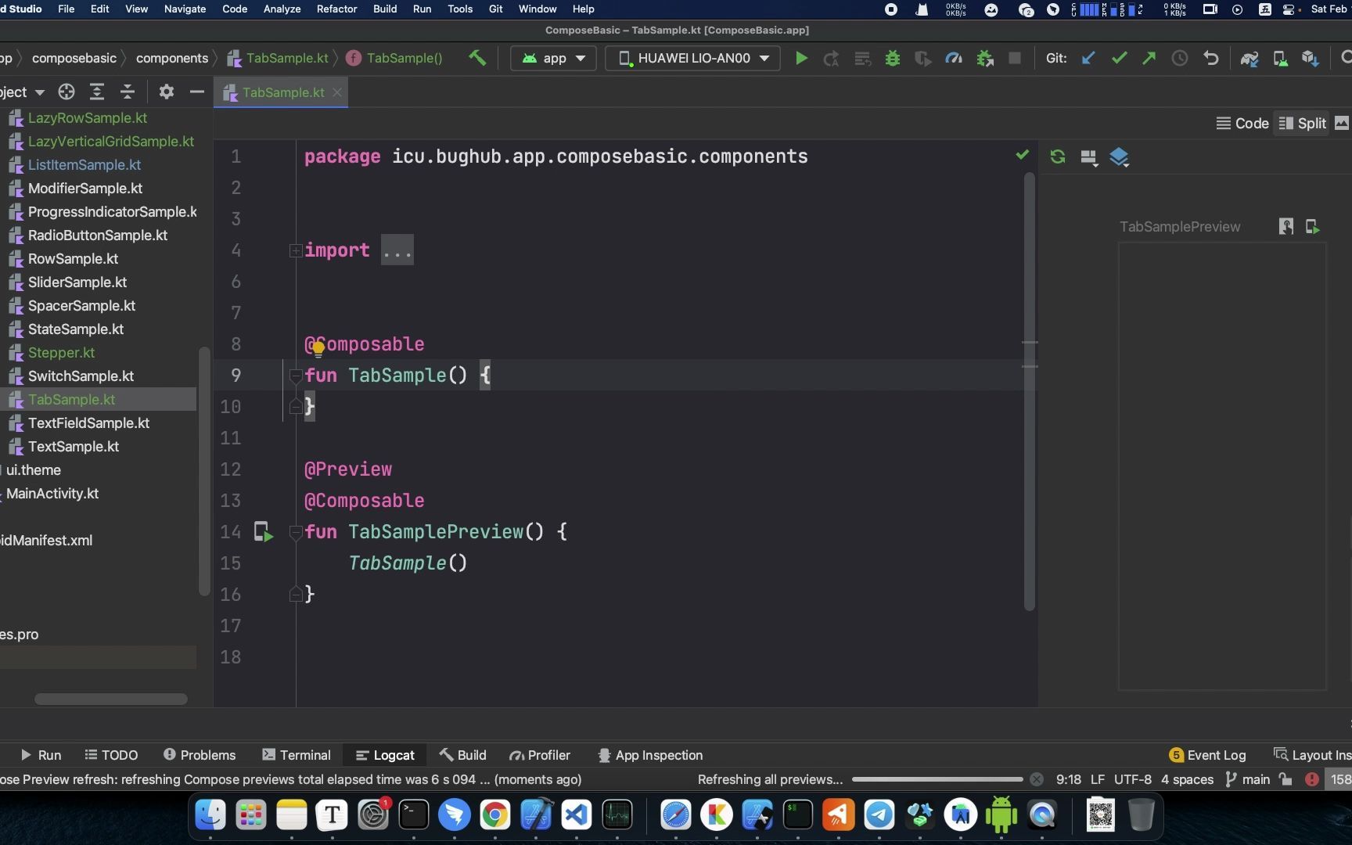Launch the Profiler from the toolbar
Viewport: 1352px width, 845px height.
[x=953, y=58]
